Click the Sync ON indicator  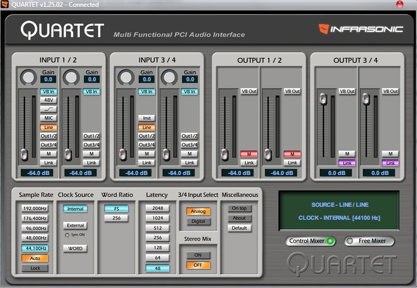point(67,235)
